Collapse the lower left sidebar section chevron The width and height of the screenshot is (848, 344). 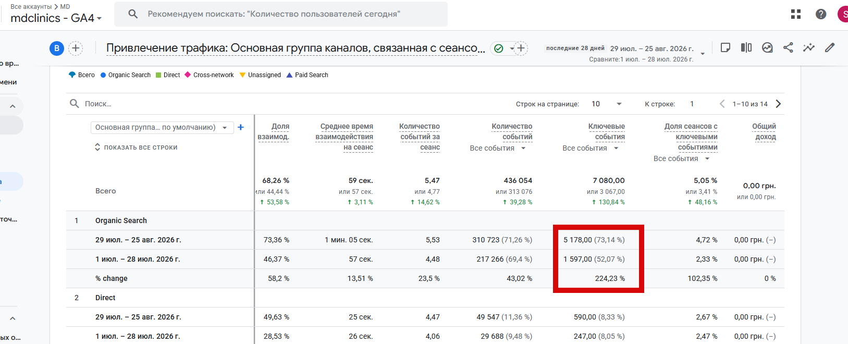click(x=13, y=318)
